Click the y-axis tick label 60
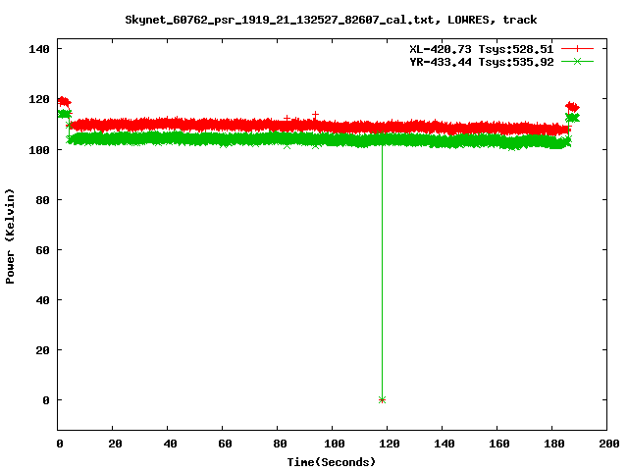Screen dimensions: 628x471 (x=42, y=250)
